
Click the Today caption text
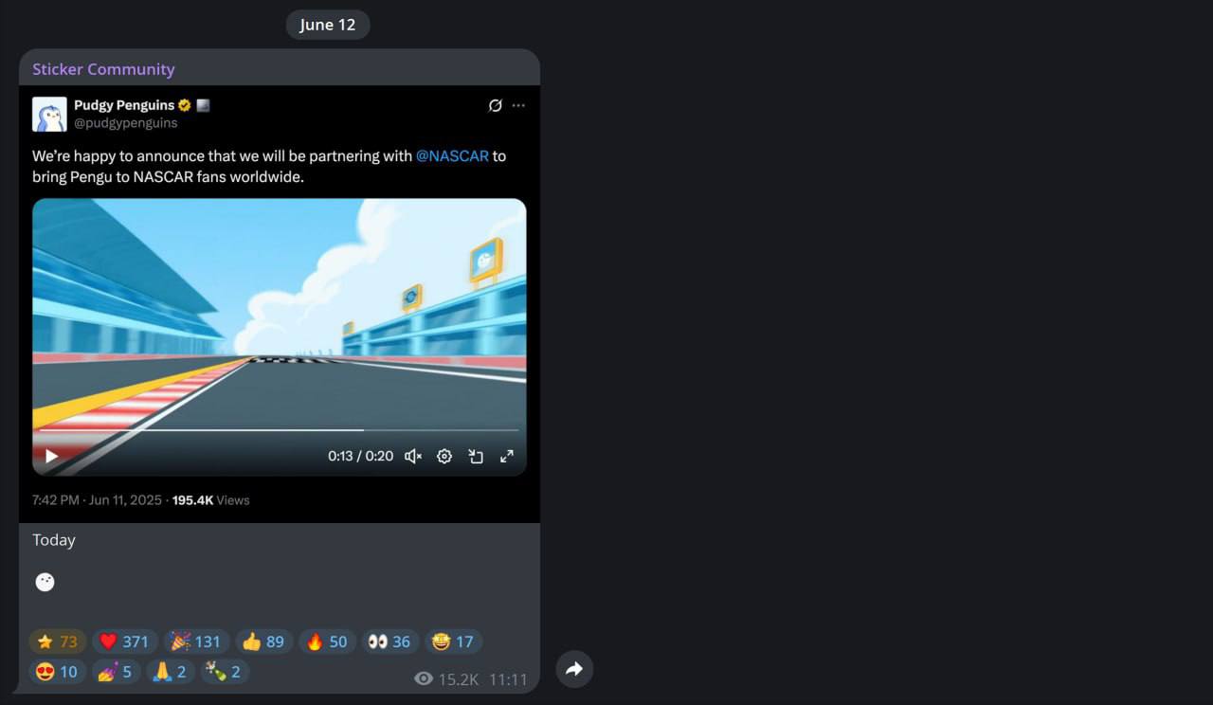(54, 539)
